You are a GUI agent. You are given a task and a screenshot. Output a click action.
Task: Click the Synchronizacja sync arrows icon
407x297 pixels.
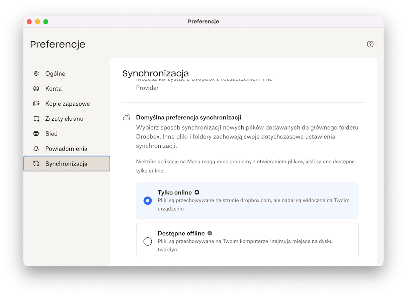tap(36, 164)
